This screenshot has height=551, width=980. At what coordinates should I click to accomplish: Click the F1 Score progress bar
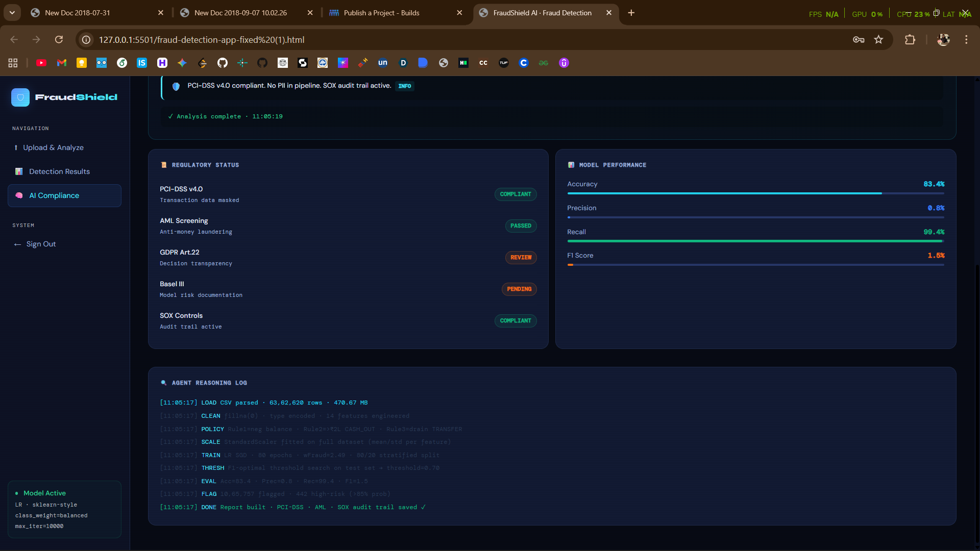(x=755, y=265)
